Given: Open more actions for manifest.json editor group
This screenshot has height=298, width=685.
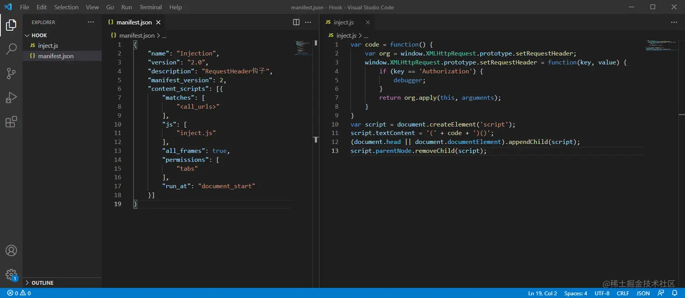Looking at the screenshot, I should click(x=308, y=22).
